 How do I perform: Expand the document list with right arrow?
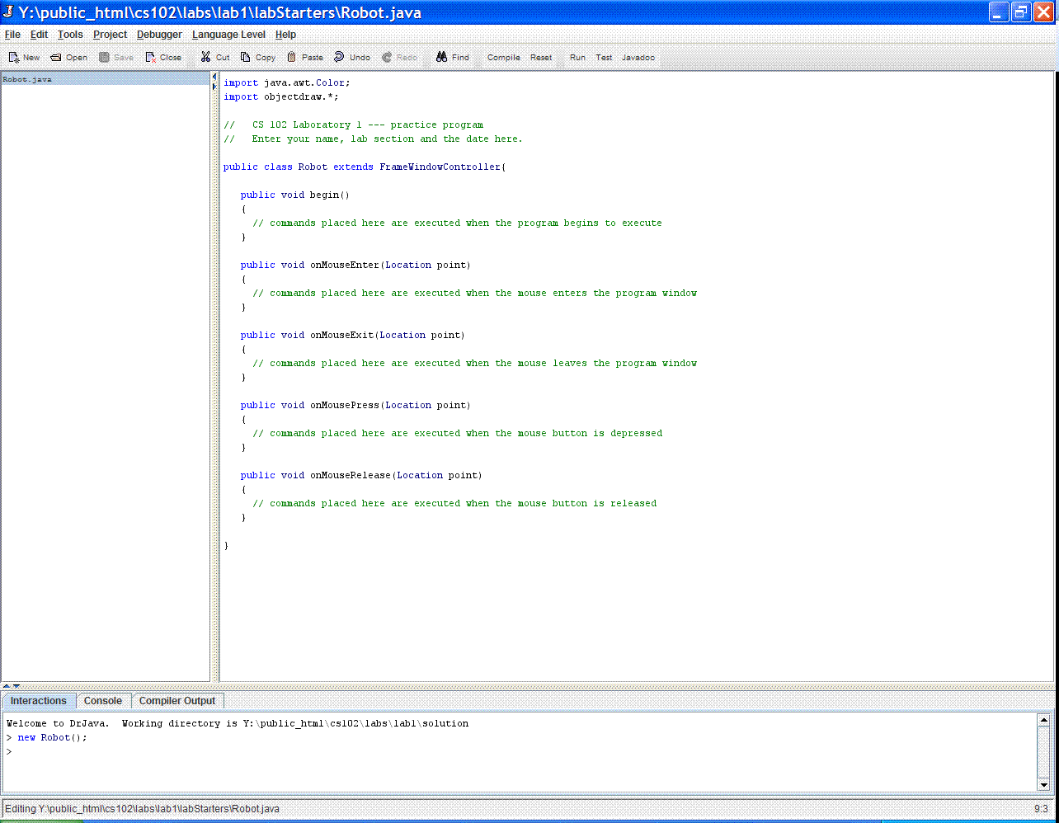tap(214, 85)
